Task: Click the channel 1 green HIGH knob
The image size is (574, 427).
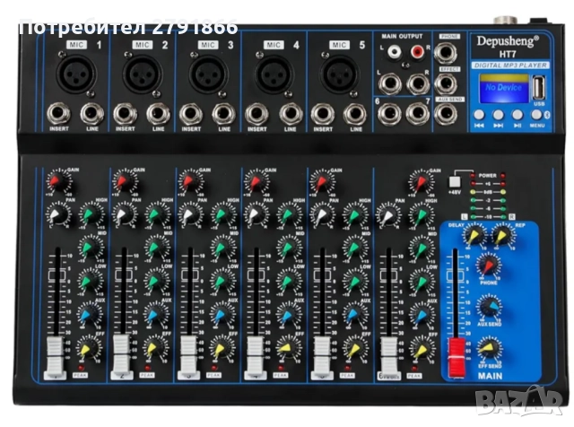Action: click(x=91, y=215)
